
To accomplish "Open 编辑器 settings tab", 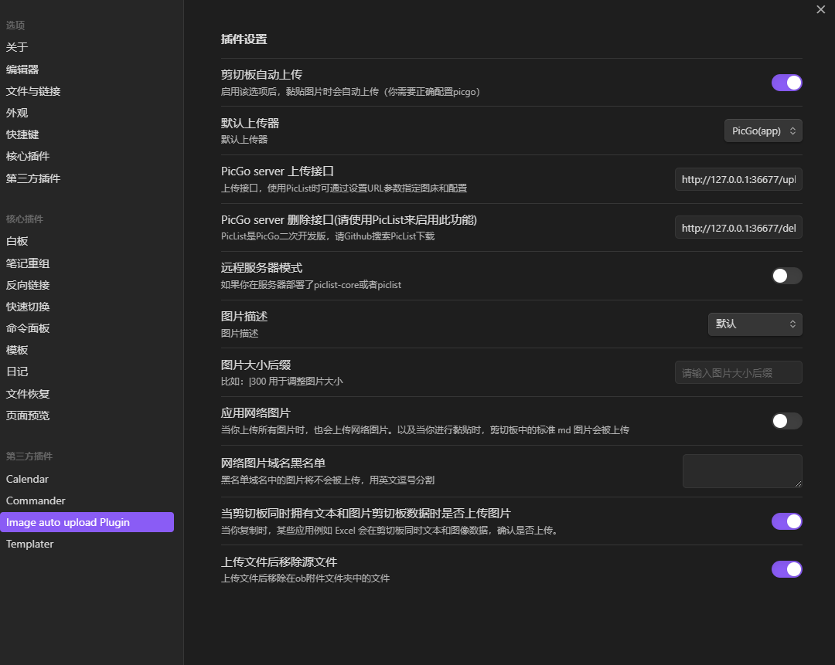I will click(22, 70).
